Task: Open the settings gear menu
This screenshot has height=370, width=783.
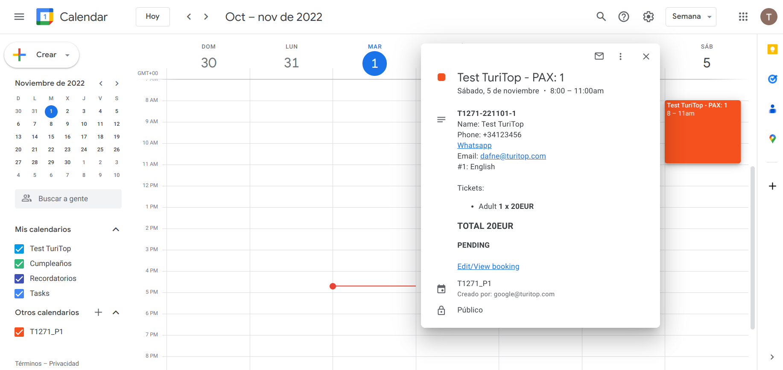Action: tap(648, 17)
